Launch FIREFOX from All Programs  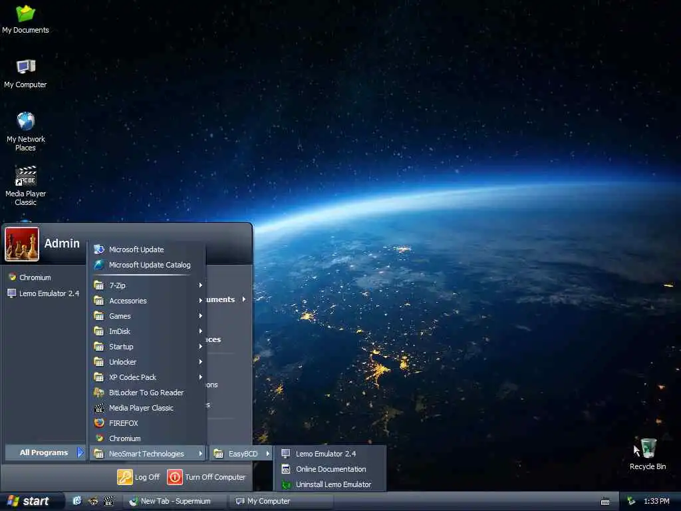[148, 423]
